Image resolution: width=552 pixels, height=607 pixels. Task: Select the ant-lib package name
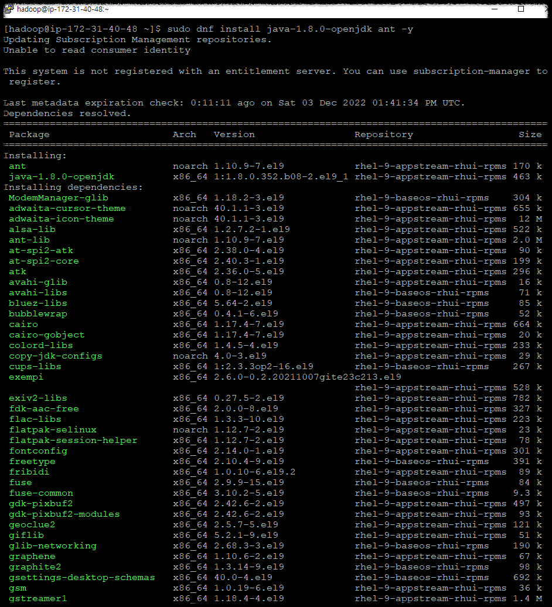[x=29, y=240]
